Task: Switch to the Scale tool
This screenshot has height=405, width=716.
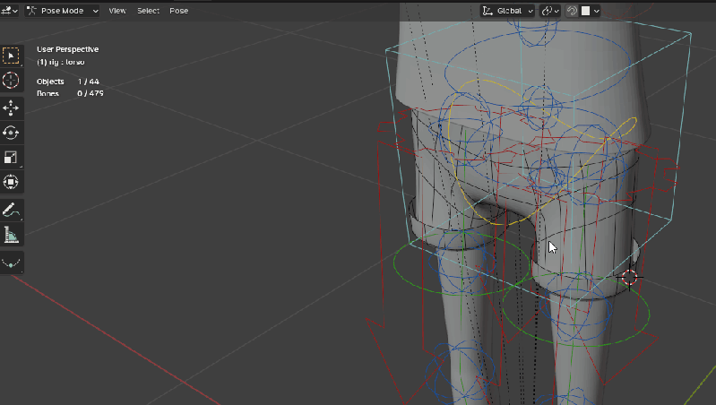Action: 11,158
